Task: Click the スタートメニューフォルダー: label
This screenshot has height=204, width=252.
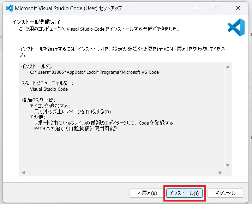Action: [x=47, y=83]
